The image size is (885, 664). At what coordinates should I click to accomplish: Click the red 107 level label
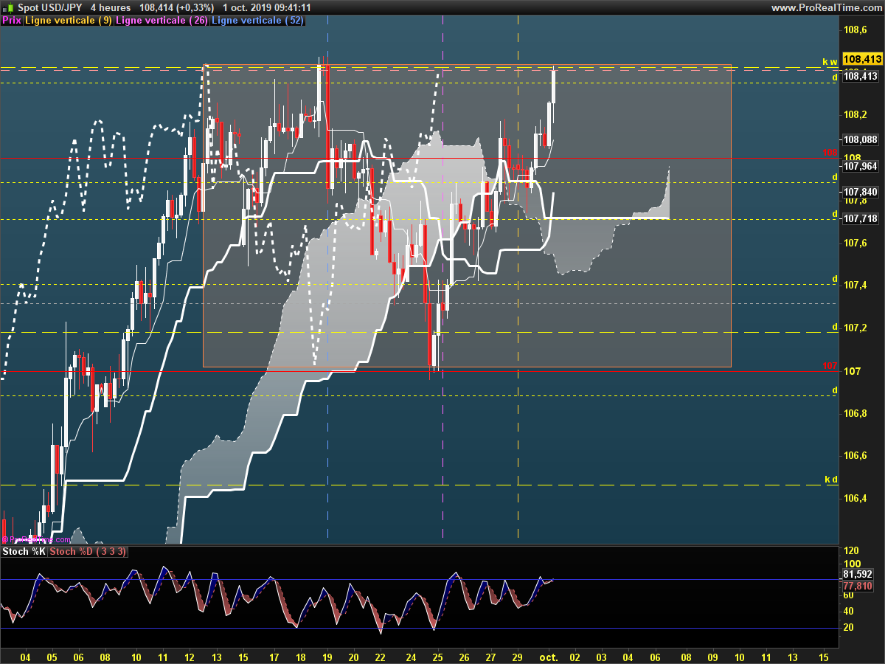coord(830,366)
